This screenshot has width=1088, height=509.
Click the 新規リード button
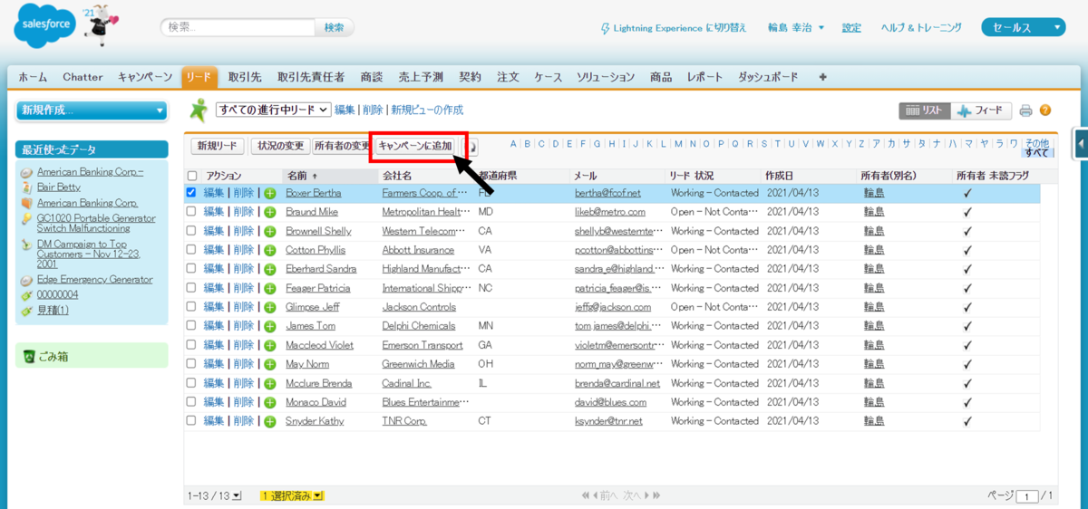(218, 146)
